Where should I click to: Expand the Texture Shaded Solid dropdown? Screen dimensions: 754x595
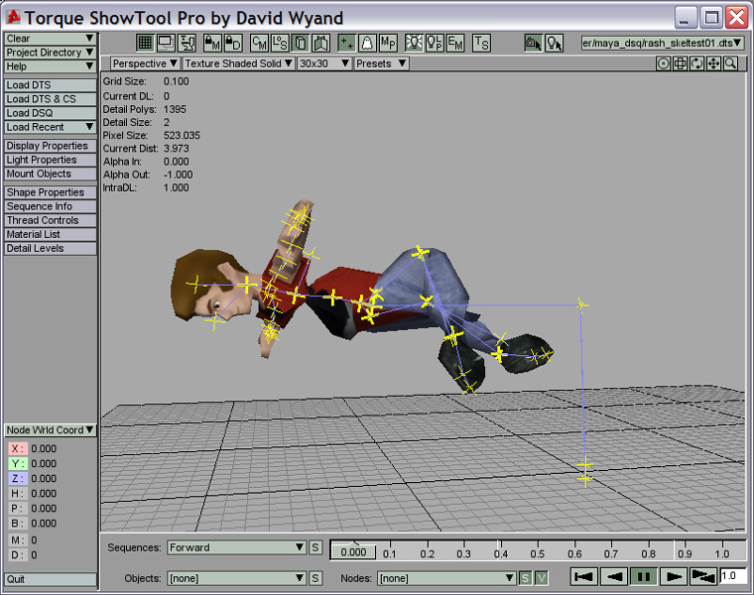coord(238,63)
